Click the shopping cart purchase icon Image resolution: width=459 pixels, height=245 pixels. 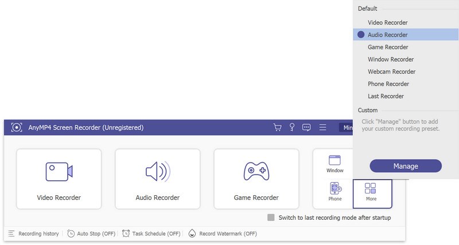tap(277, 127)
